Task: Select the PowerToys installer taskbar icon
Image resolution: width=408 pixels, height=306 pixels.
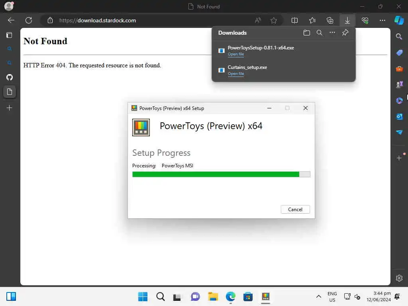Action: [x=266, y=296]
